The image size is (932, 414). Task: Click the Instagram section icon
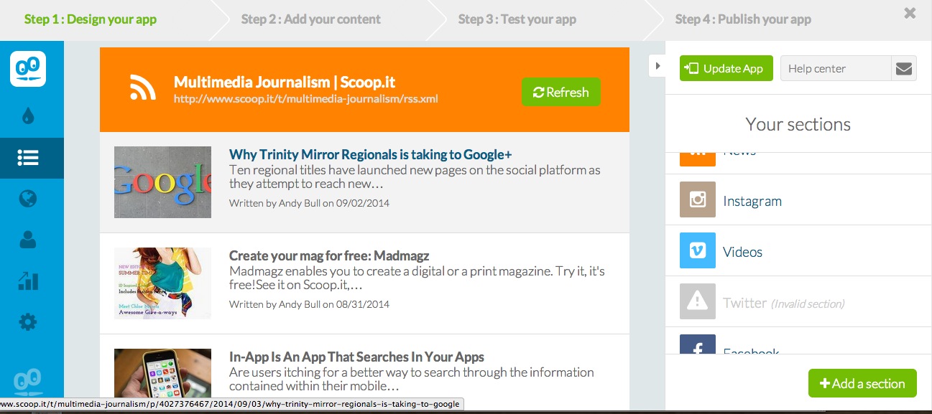click(x=698, y=200)
